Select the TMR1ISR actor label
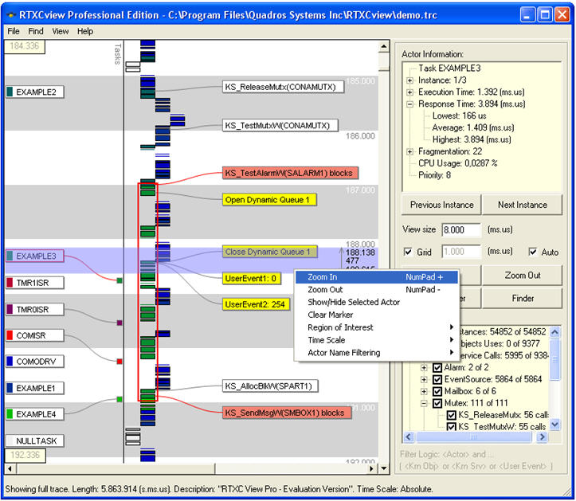Image resolution: width=576 pixels, height=501 pixels. pyautogui.click(x=35, y=283)
